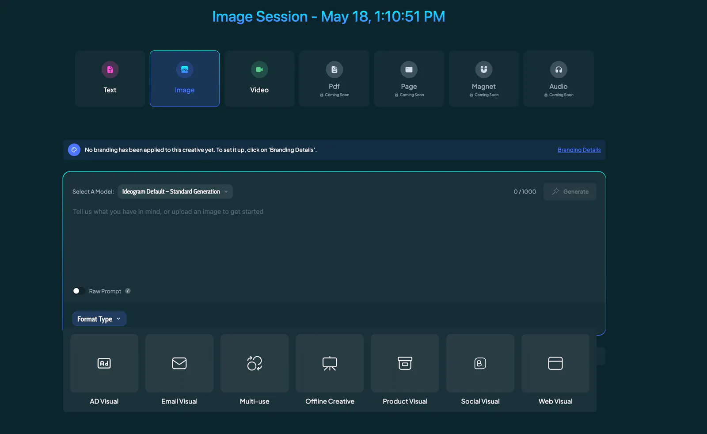707x434 pixels.
Task: Open the Ideogram Default model dropdown
Action: coord(175,191)
